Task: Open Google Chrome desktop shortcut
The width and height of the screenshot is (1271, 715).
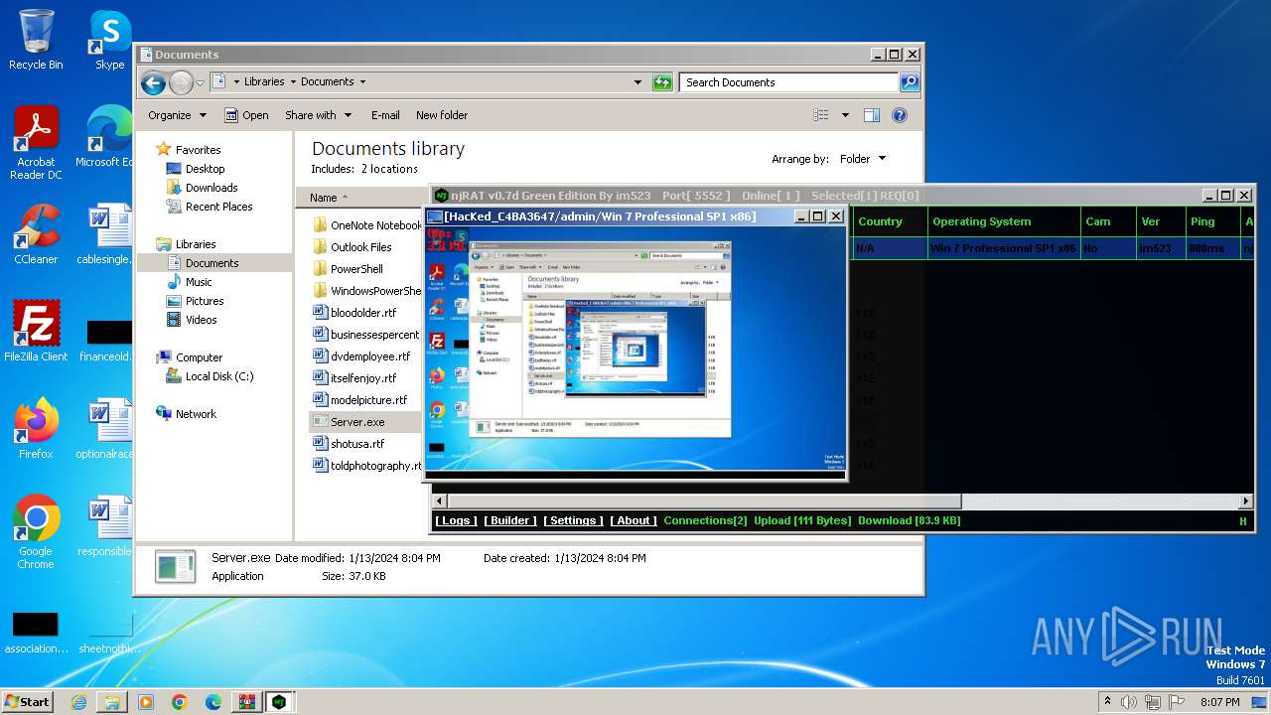Action: pyautogui.click(x=36, y=532)
